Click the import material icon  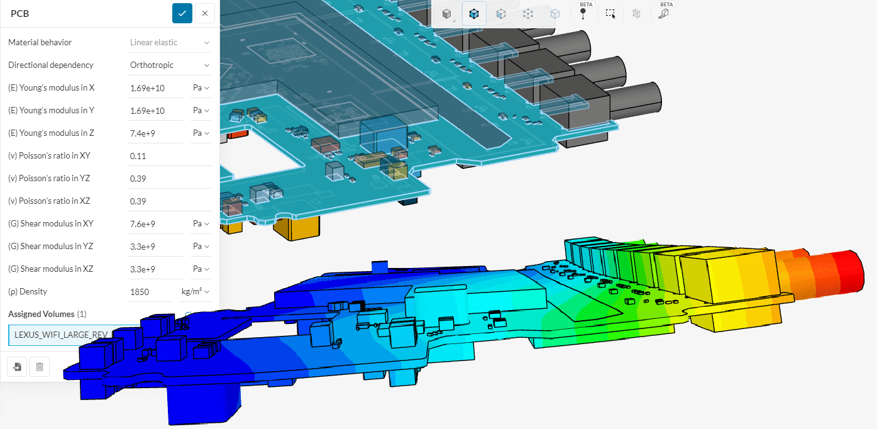point(18,366)
